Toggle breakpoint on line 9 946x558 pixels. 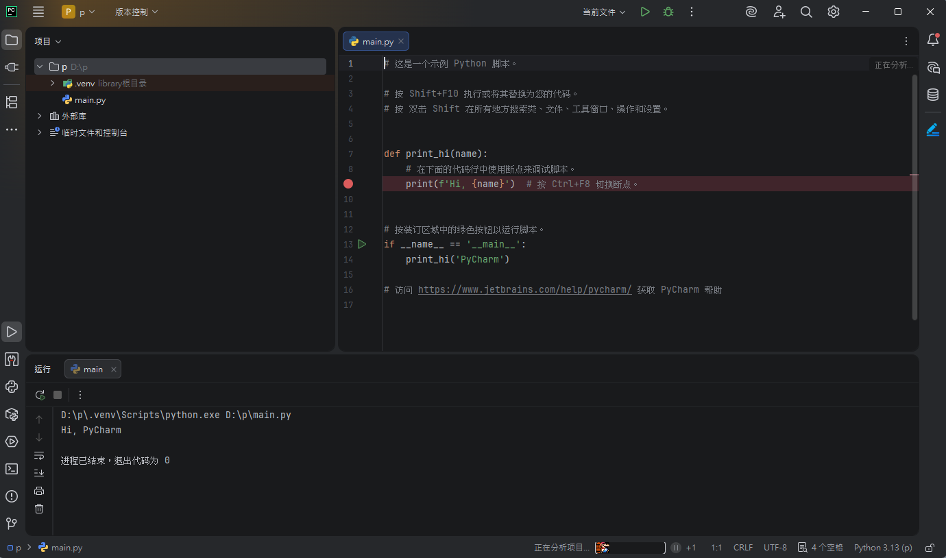(348, 184)
